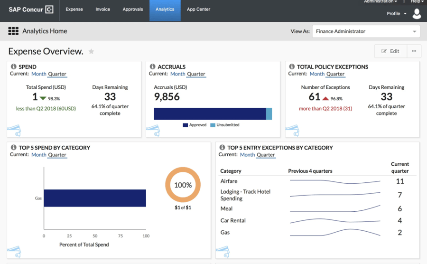Open the more options ellipsis button

coord(414,51)
